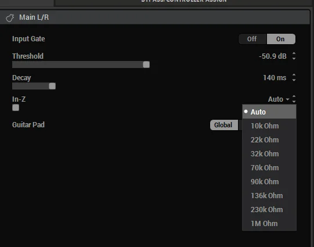The width and height of the screenshot is (314, 247).
Task: Select Auto in the impedance list
Action: (x=269, y=112)
